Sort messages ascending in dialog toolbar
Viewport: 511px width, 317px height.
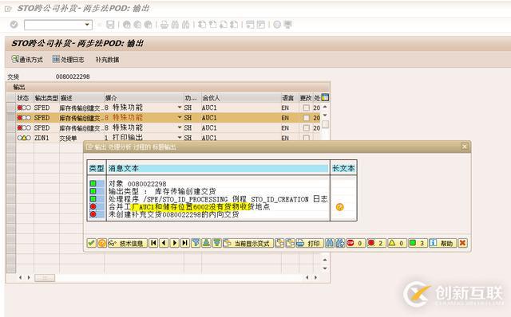pyautogui.click(x=206, y=243)
